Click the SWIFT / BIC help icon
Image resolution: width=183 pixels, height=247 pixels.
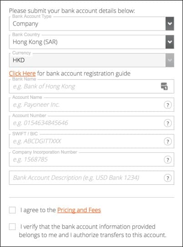[x=168, y=141]
